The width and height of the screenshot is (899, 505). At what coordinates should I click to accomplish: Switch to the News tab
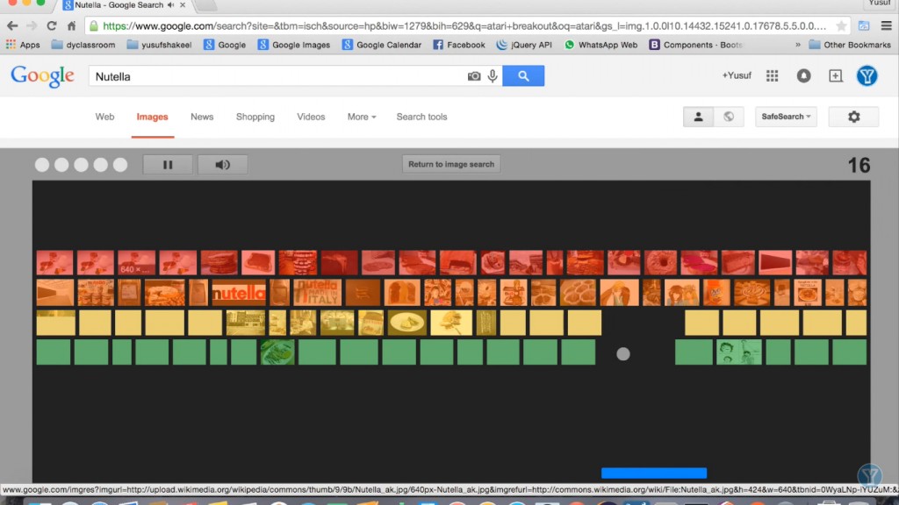[x=202, y=117]
